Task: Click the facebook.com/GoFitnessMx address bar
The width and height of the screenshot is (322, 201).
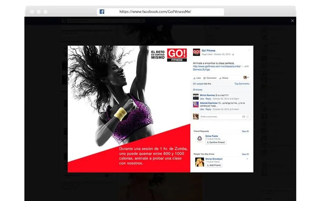Action: pyautogui.click(x=160, y=12)
